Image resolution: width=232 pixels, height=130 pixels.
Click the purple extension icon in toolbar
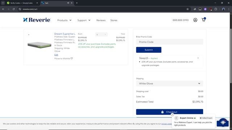coord(205,9)
